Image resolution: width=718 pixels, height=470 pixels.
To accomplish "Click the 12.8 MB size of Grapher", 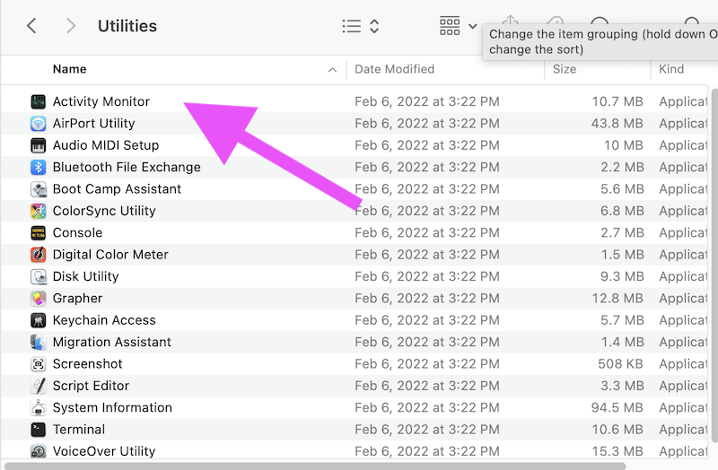I will [617, 299].
